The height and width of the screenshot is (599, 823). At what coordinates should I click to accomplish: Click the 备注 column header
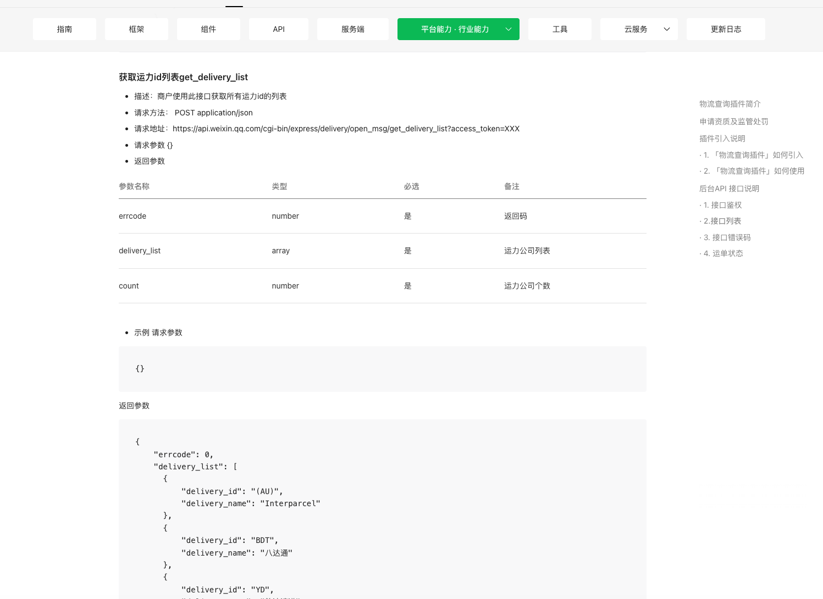(x=512, y=186)
